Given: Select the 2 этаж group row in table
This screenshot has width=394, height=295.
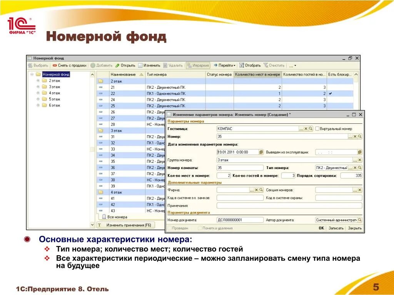Looking at the screenshot, I should [225, 81].
